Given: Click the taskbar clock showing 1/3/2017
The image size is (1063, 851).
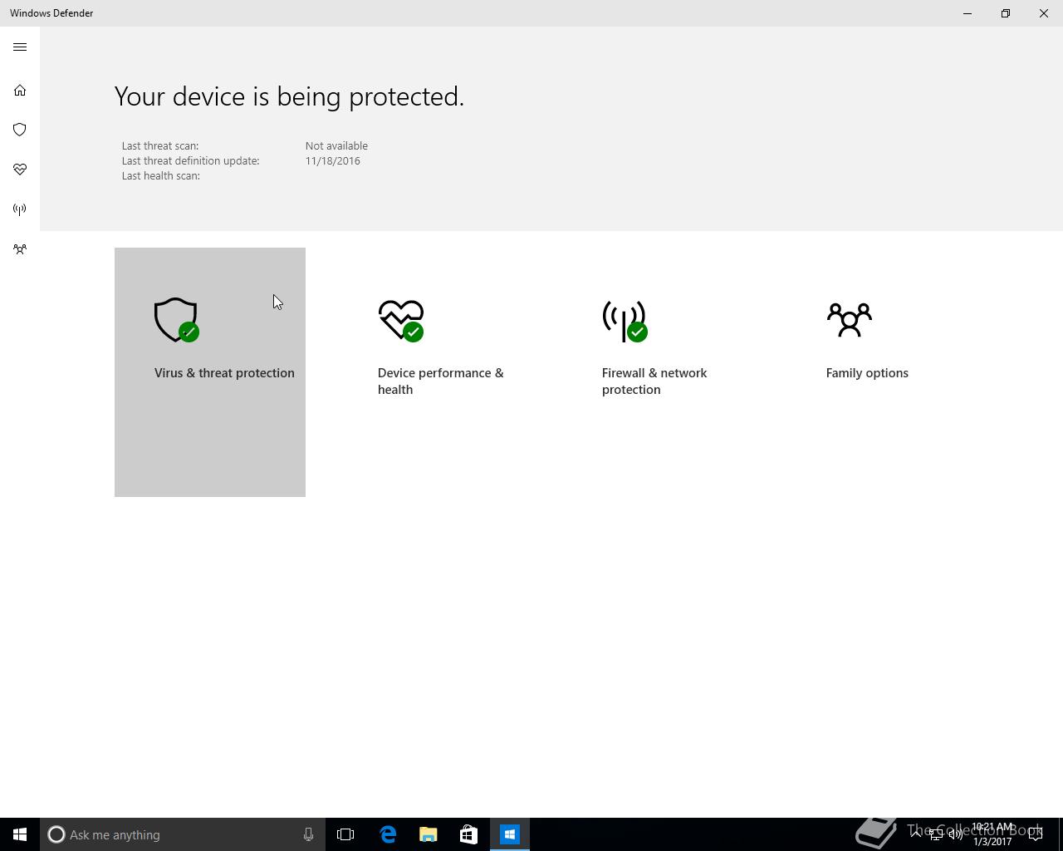Looking at the screenshot, I should 992,834.
